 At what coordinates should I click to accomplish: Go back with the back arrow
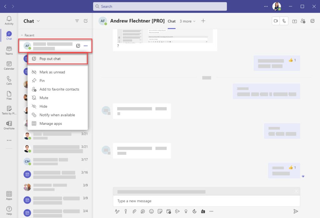pyautogui.click(x=5, y=6)
